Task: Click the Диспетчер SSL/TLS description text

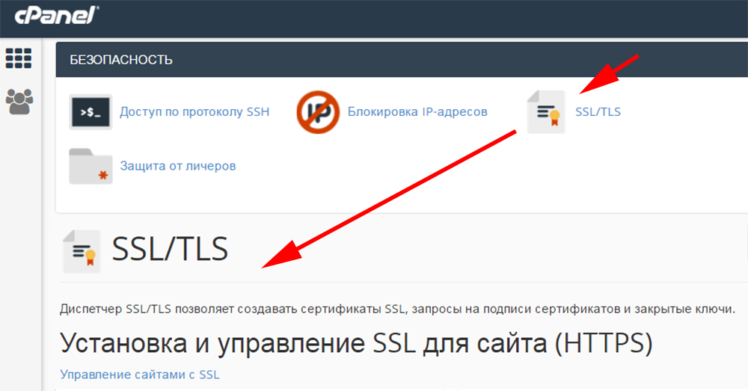Action: [x=397, y=309]
